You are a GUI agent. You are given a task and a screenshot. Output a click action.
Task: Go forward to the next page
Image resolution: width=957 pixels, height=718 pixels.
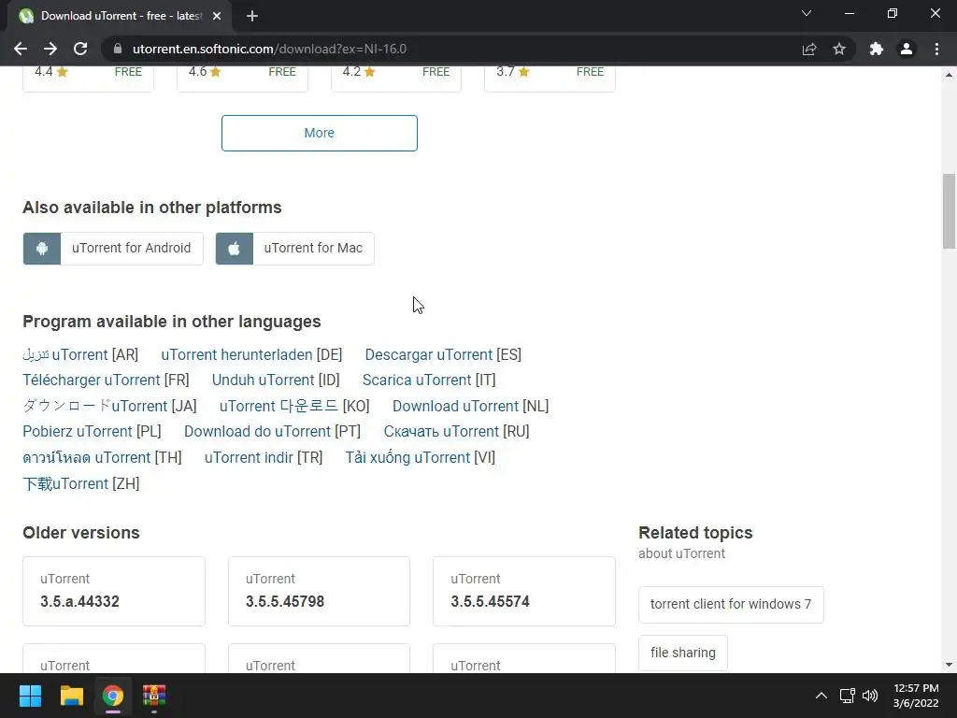[x=50, y=49]
